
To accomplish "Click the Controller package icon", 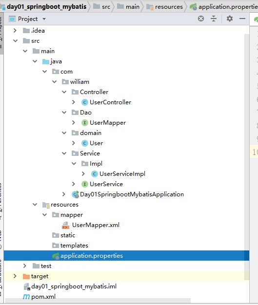I will [75, 92].
